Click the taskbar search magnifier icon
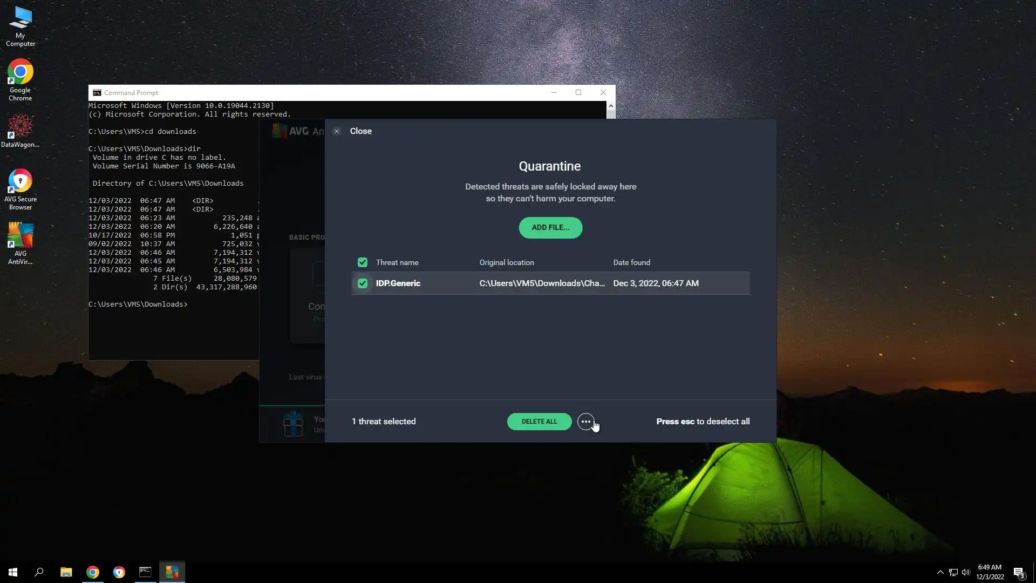 click(x=39, y=572)
